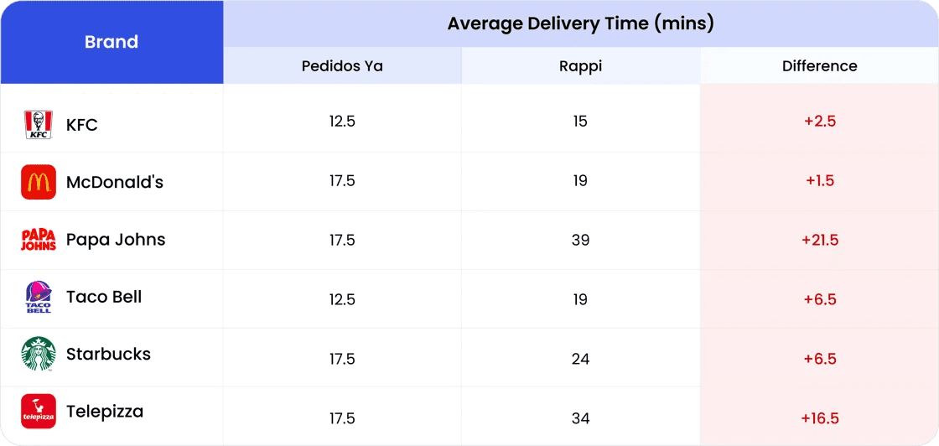This screenshot has height=446, width=939.
Task: Click the Taco Bell logo icon
Action: (39, 298)
